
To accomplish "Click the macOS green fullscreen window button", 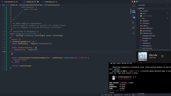I will pos(137,2).
